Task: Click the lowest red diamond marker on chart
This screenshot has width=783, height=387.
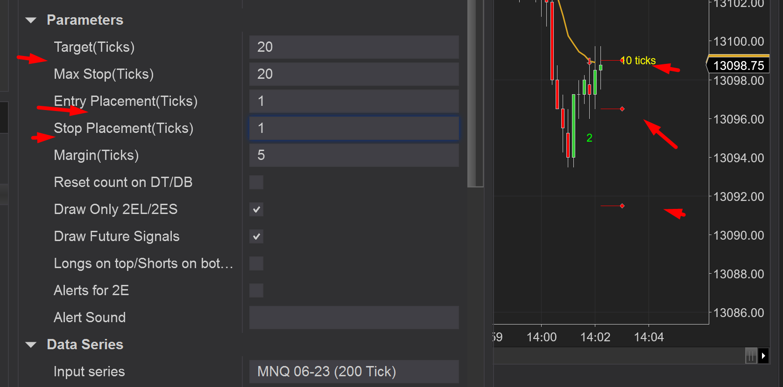Action: pyautogui.click(x=622, y=206)
